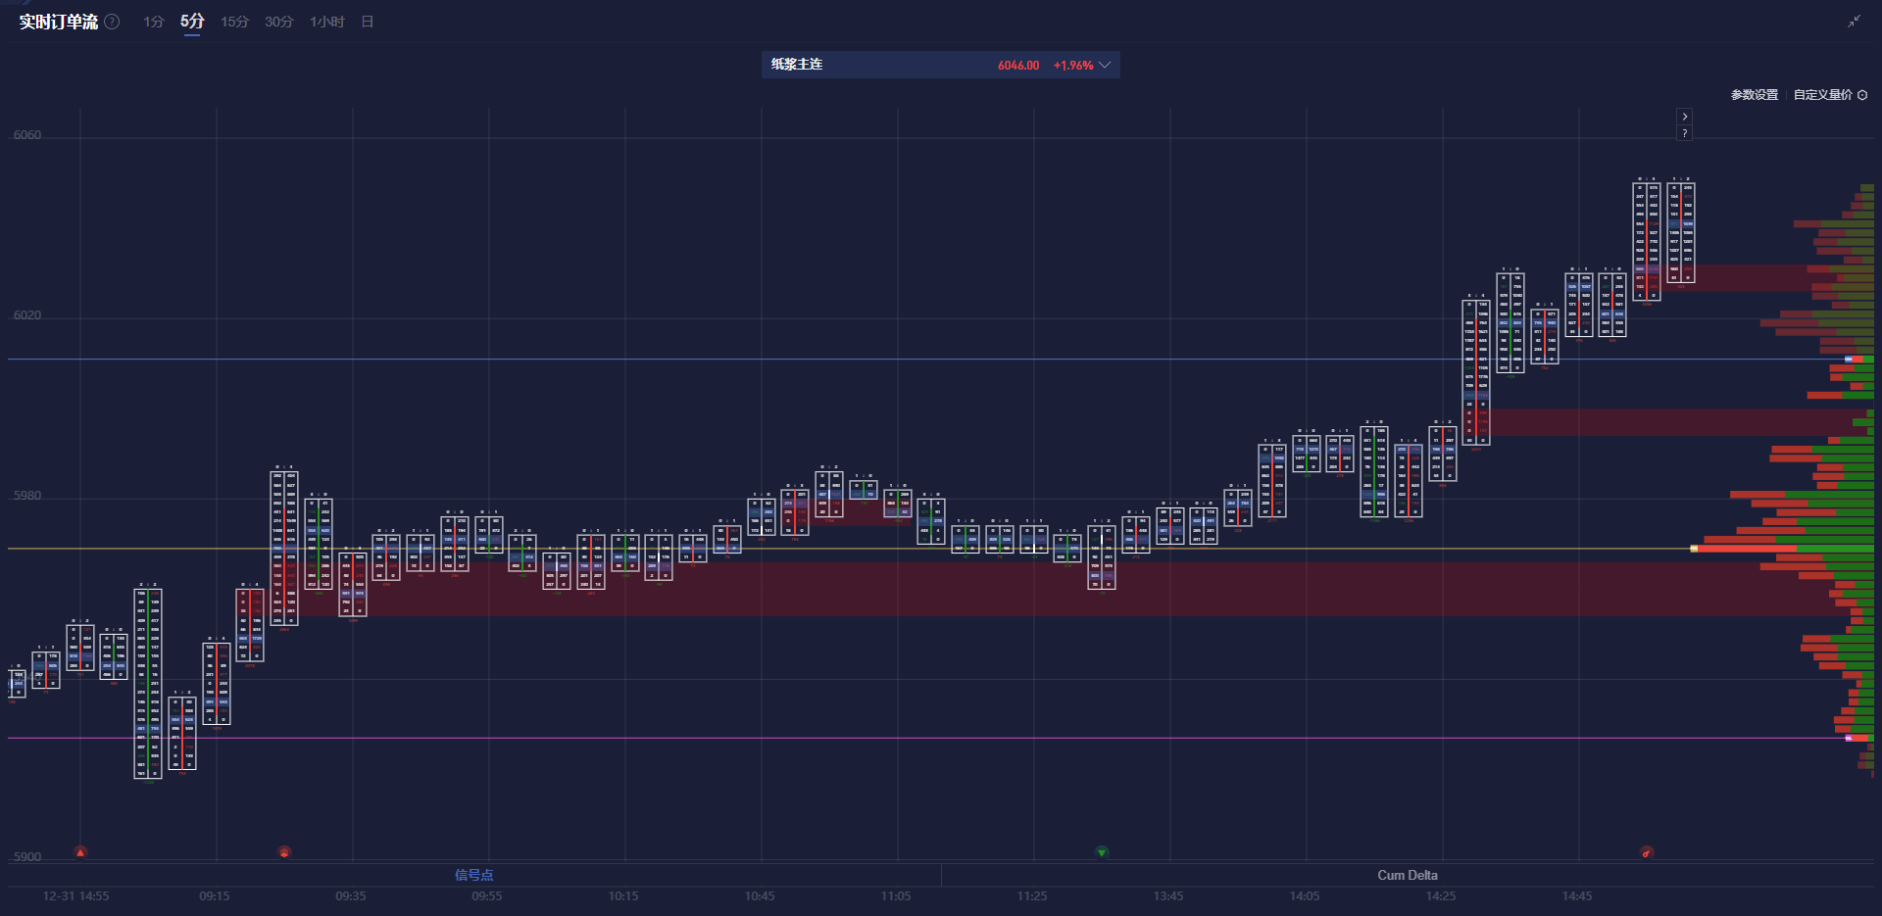
Task: Select the Cum Delta bottom panel tab
Action: click(1408, 875)
